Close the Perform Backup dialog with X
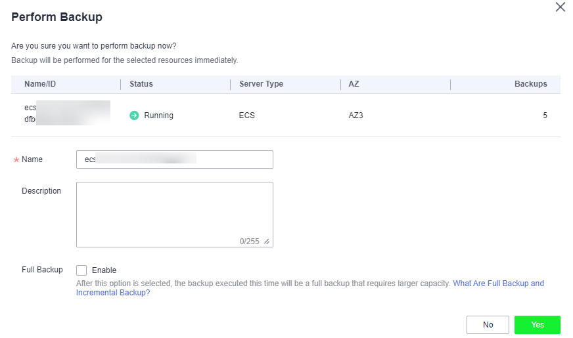 [560, 7]
